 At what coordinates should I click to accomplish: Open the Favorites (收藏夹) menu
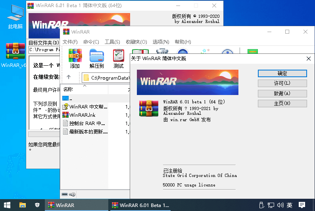tap(136, 42)
